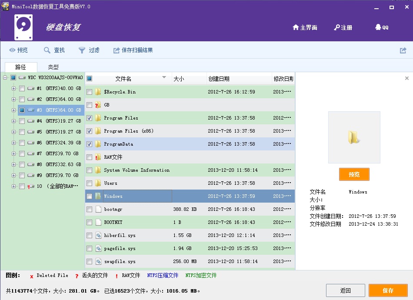
Task: Expand partition #4 (NTFS)19.27 GB
Action: (13, 121)
